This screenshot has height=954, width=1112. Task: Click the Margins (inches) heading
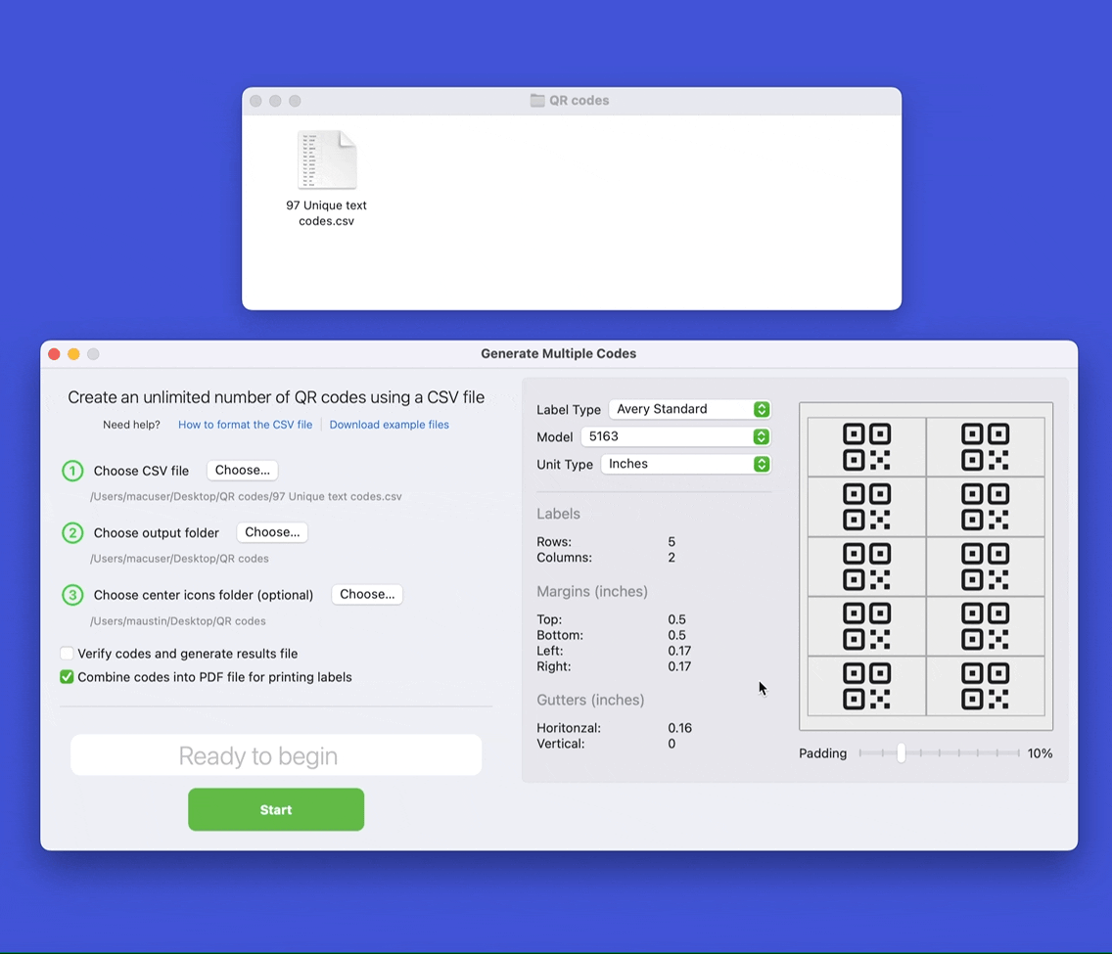(x=592, y=591)
